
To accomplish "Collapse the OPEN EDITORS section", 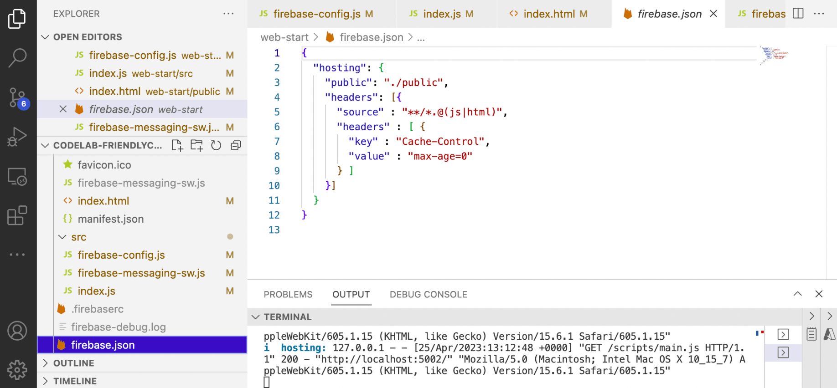I will 45,37.
